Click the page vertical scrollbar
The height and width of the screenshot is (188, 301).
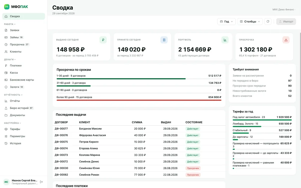(x=300, y=86)
